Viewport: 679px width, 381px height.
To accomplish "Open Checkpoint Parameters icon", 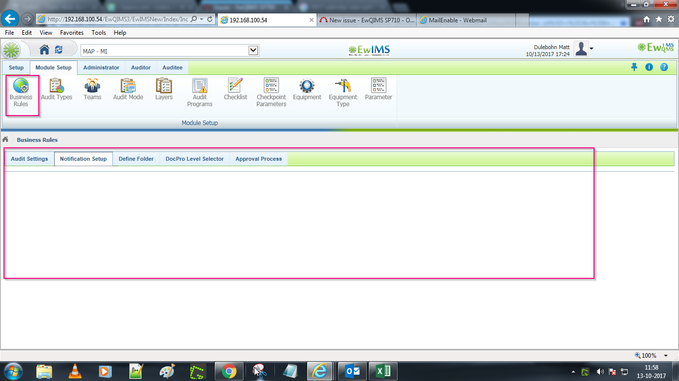I will [271, 93].
